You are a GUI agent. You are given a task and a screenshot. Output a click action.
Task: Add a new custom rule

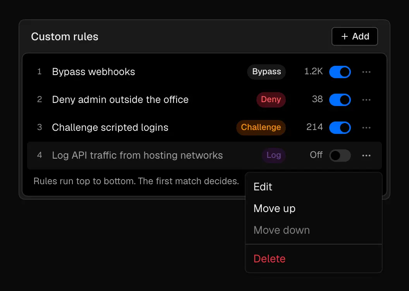[x=354, y=36]
